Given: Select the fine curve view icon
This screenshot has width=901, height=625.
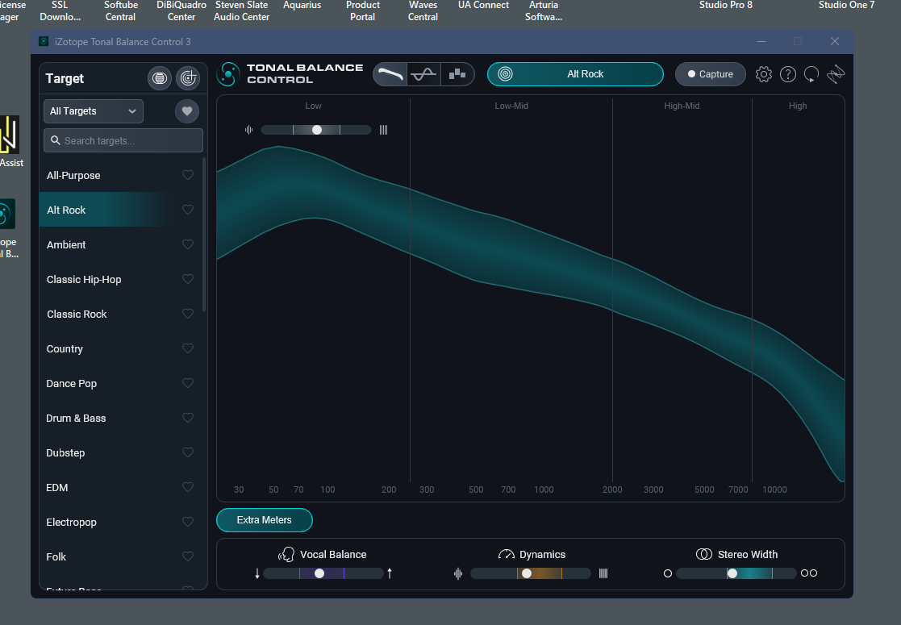Looking at the screenshot, I should click(423, 73).
